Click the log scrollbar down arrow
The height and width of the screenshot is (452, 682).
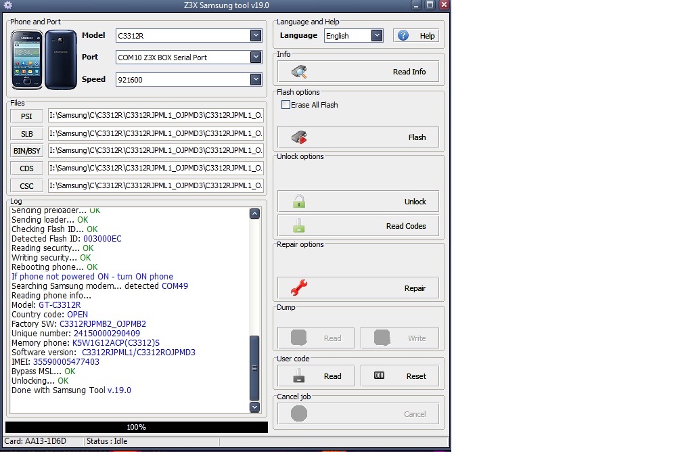tap(255, 407)
